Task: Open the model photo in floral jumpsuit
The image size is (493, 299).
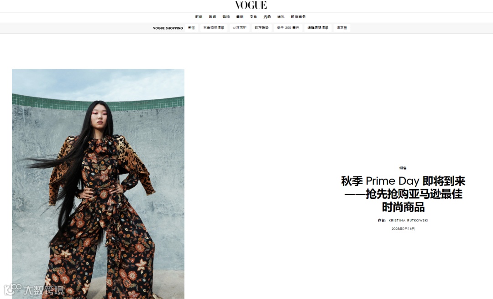Action: (98, 184)
